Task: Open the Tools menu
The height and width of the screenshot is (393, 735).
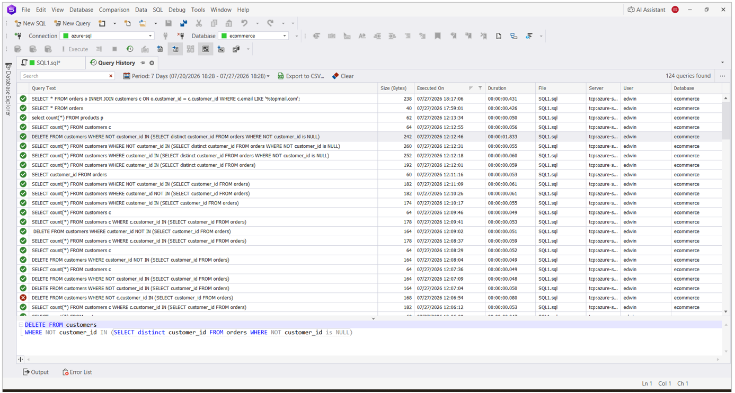Action: click(x=198, y=10)
